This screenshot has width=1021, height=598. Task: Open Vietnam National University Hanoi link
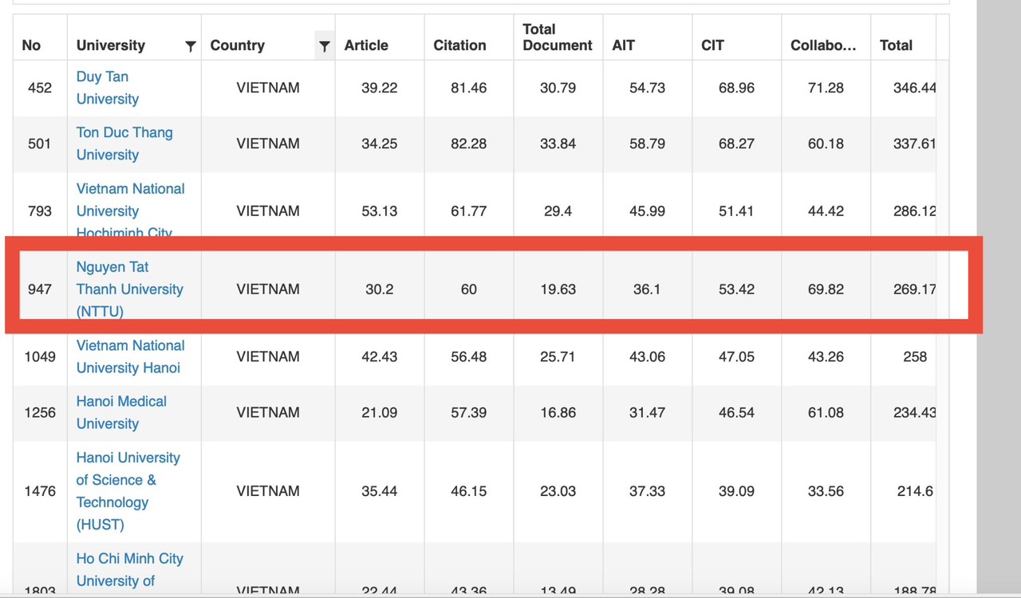pos(130,356)
